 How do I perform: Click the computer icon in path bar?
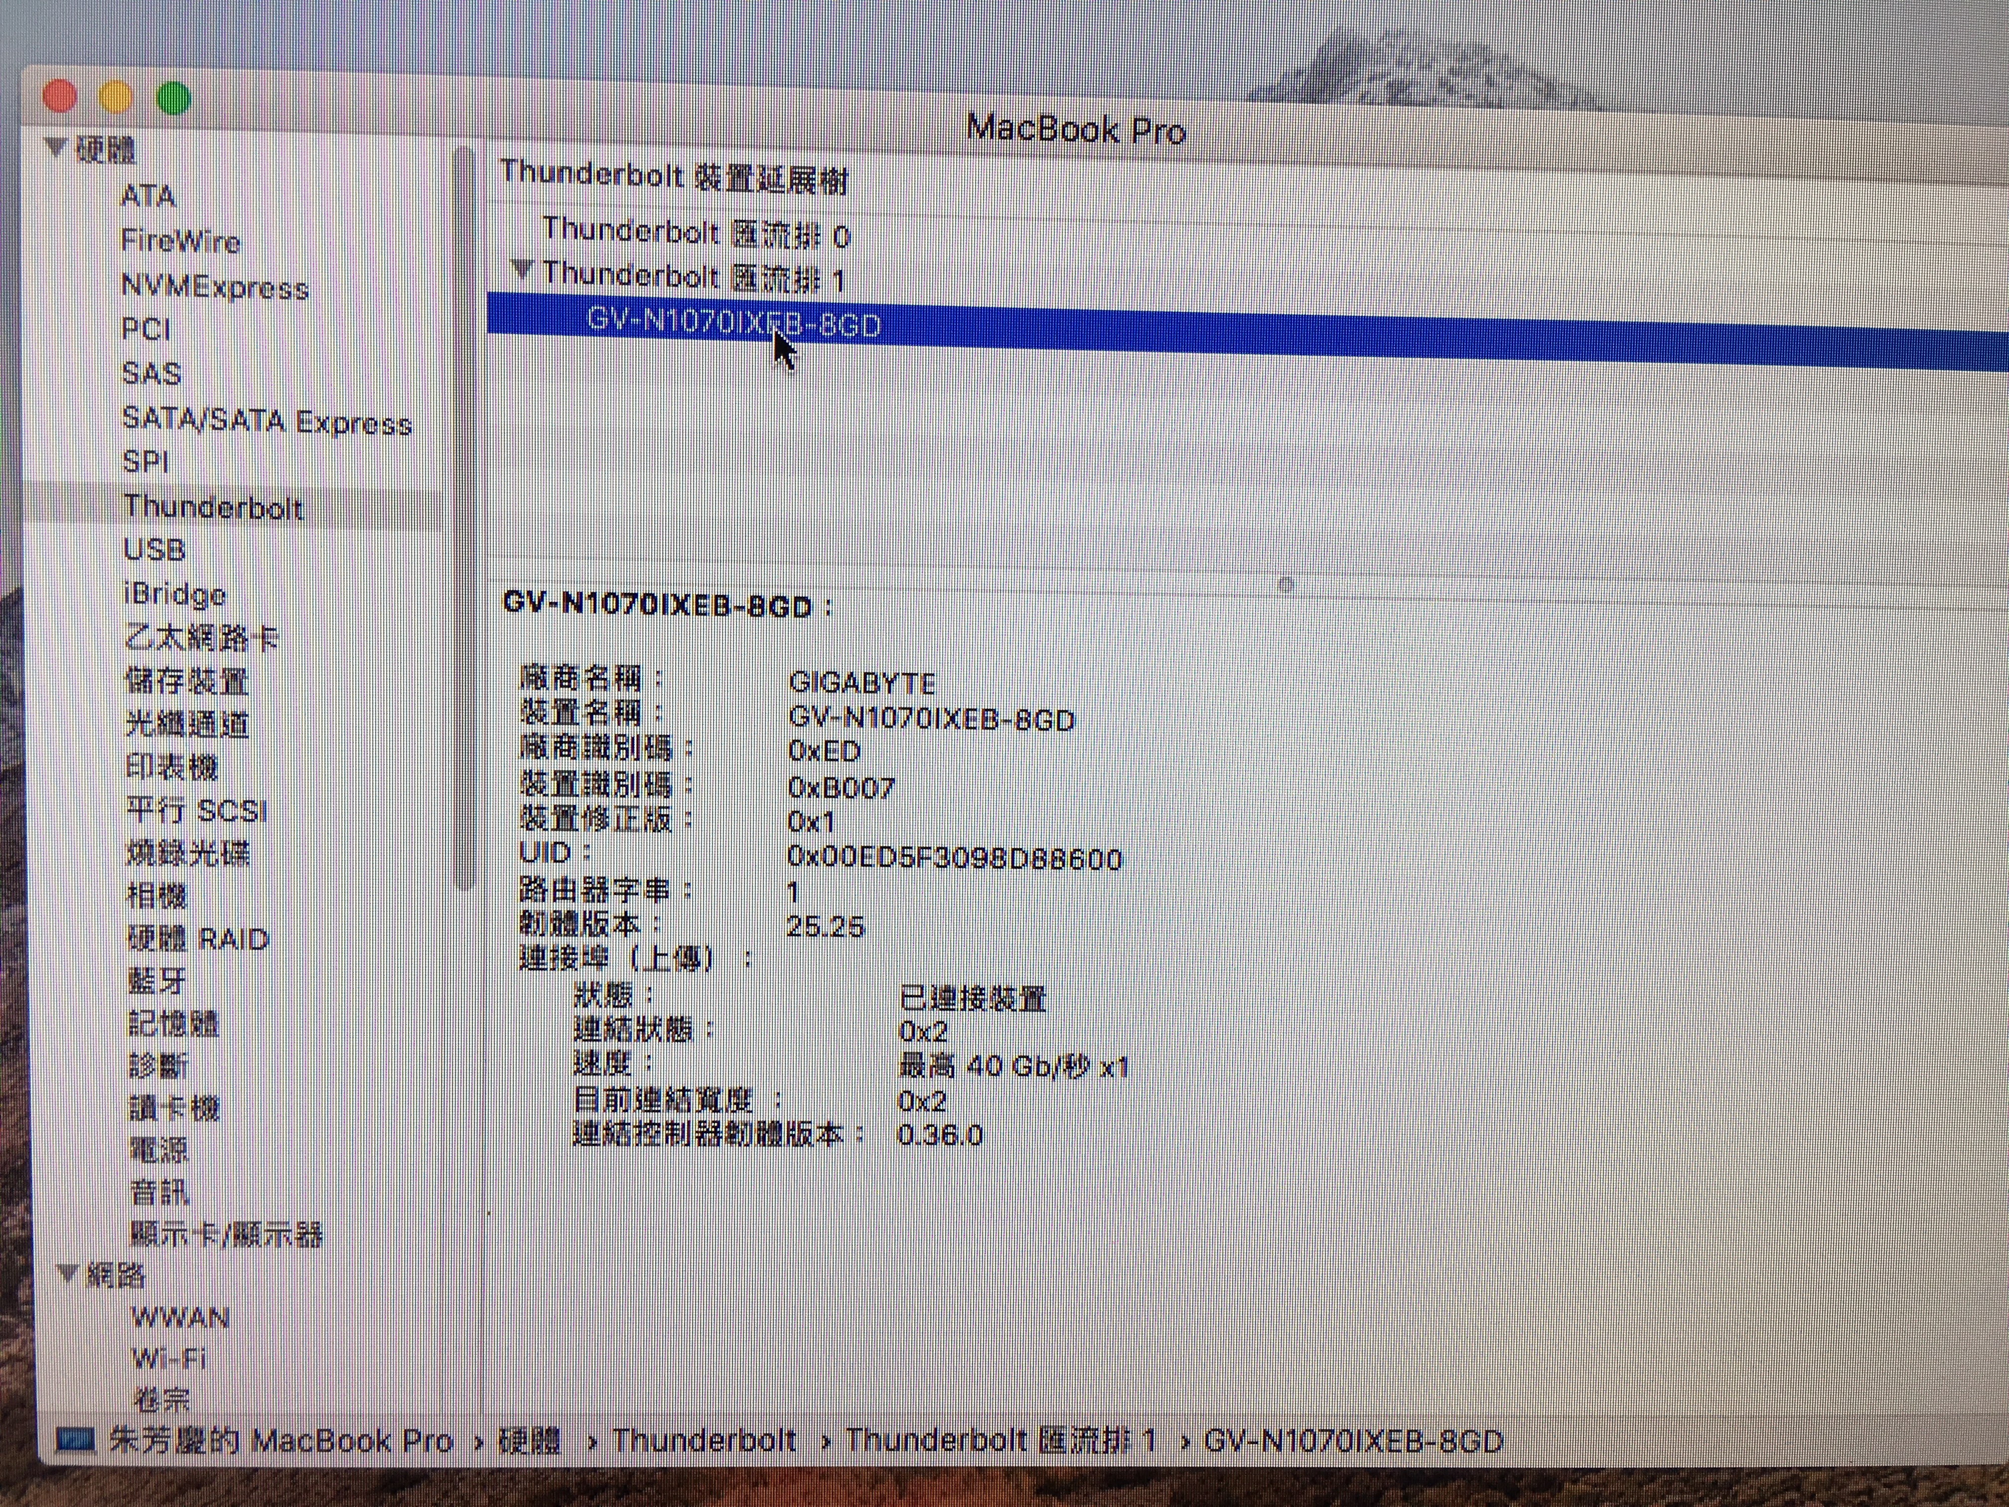[x=75, y=1440]
